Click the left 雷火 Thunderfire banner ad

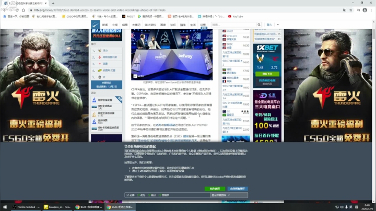click(44, 86)
